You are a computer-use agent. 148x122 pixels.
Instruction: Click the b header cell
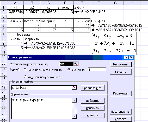coord(65,21)
